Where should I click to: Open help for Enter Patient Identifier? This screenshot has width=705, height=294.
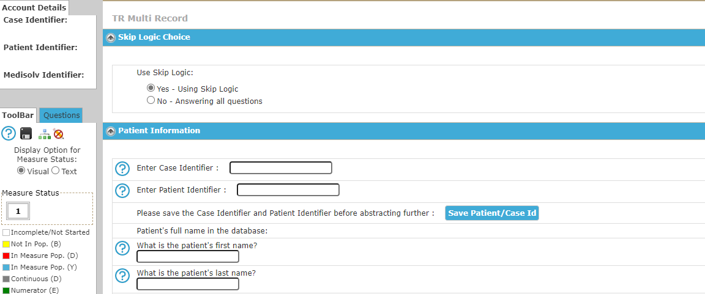[x=122, y=190]
